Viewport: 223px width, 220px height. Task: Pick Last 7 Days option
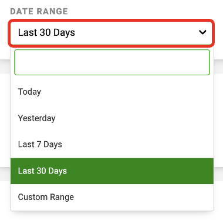point(112,145)
